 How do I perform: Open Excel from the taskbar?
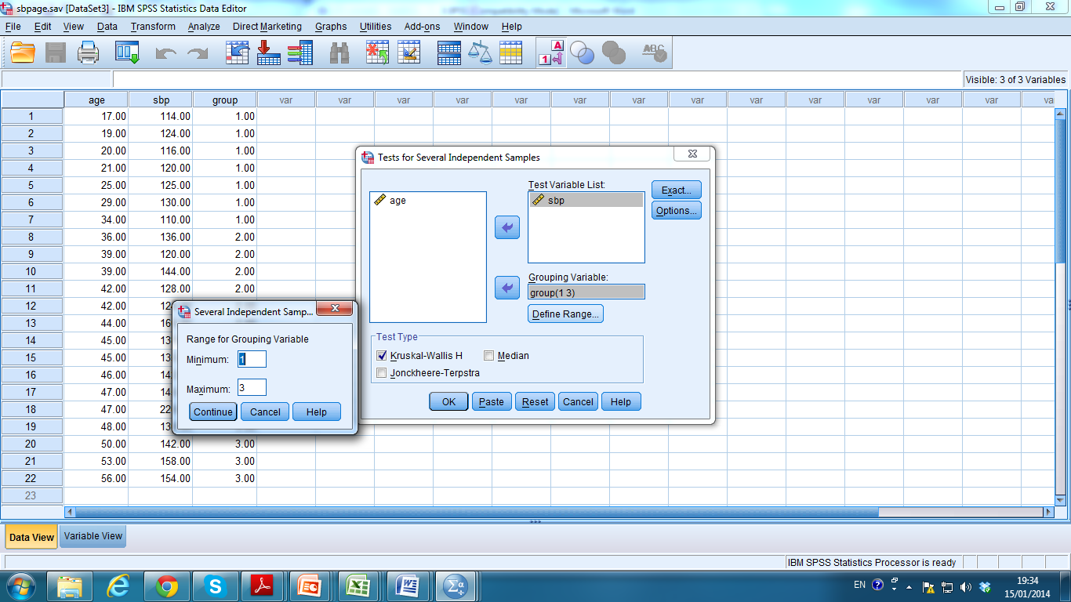(359, 586)
